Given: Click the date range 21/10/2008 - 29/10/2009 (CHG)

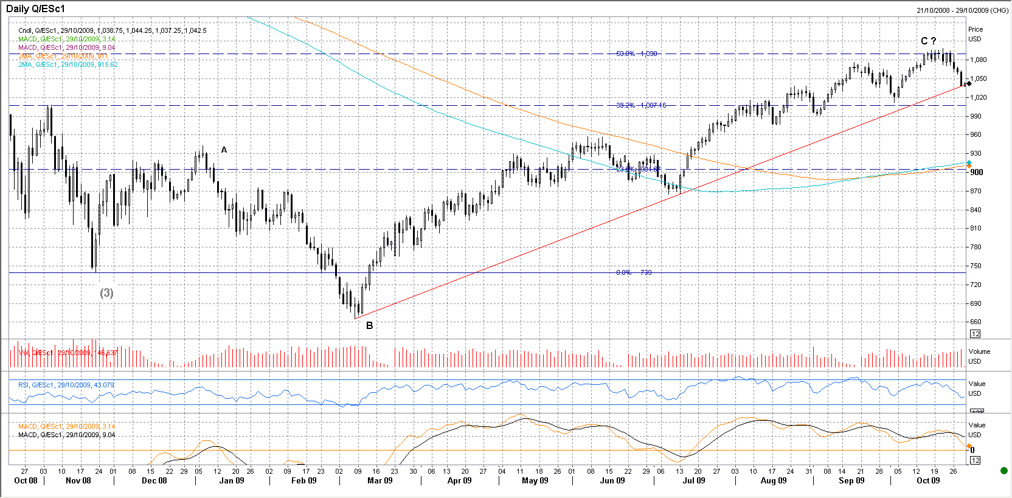Looking at the screenshot, I should pyautogui.click(x=962, y=10).
